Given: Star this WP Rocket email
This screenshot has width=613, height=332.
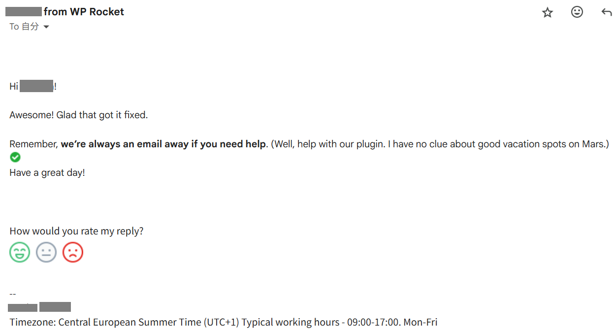Looking at the screenshot, I should [548, 12].
